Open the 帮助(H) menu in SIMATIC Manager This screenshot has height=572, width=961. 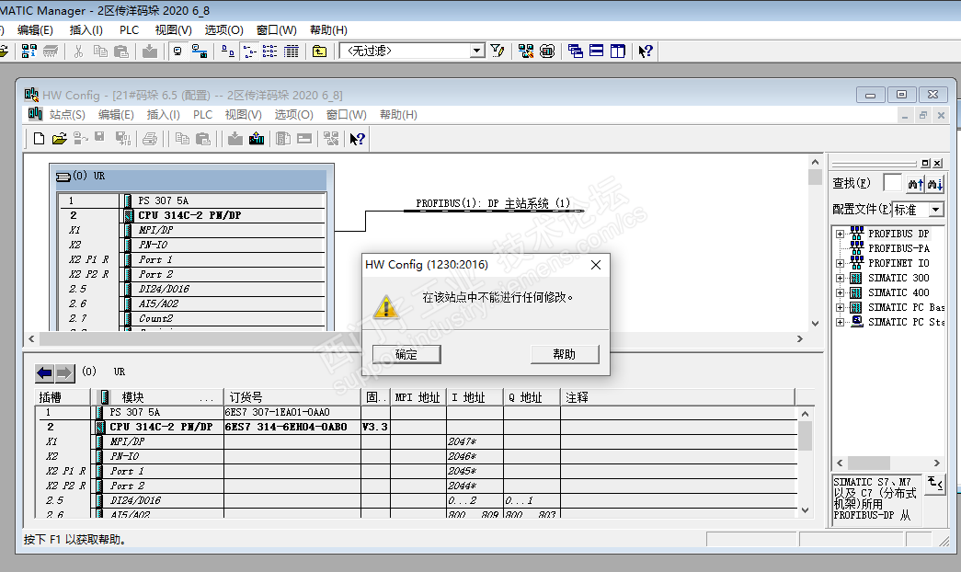(x=328, y=30)
